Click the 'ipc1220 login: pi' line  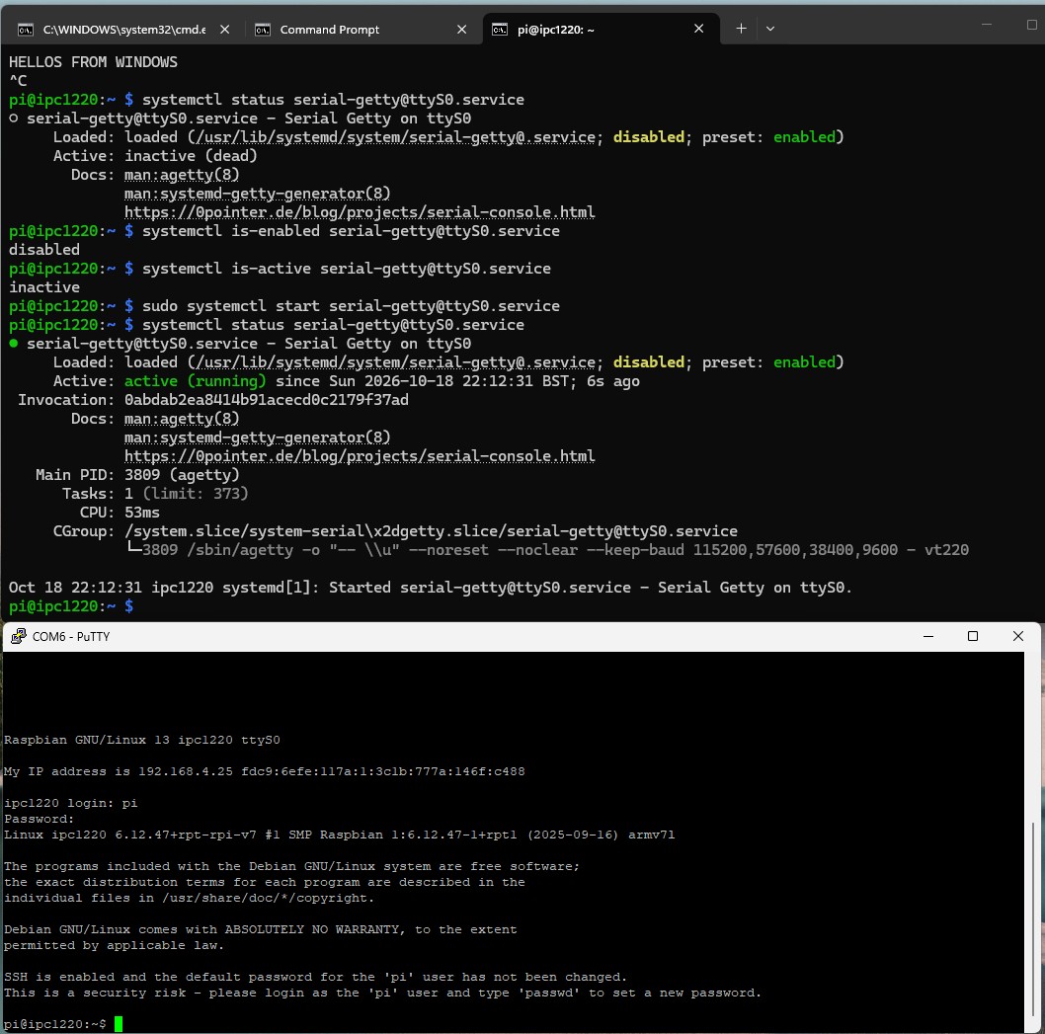pyautogui.click(x=71, y=804)
